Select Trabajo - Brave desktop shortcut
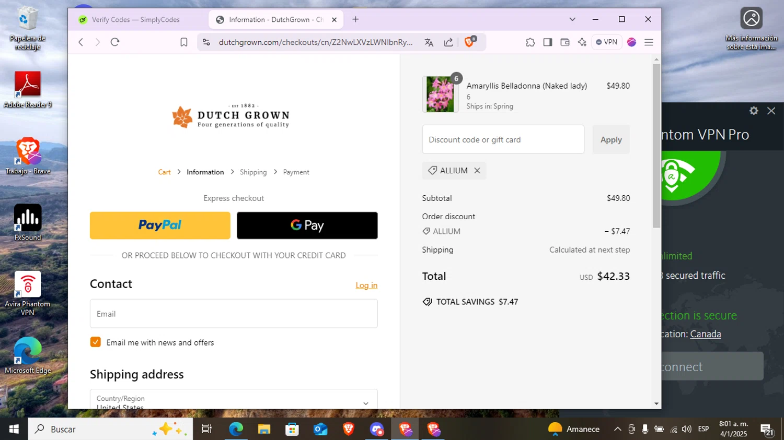 [x=28, y=156]
